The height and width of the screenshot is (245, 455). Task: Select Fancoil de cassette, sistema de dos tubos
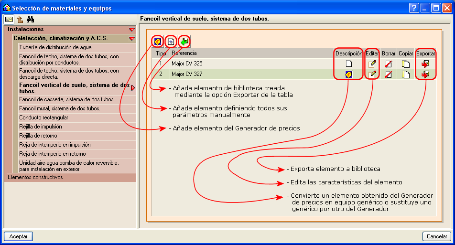77,99
